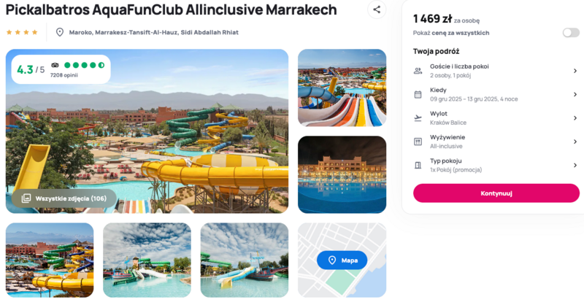
Task: Click the guests icon in trip panel
Action: point(418,71)
